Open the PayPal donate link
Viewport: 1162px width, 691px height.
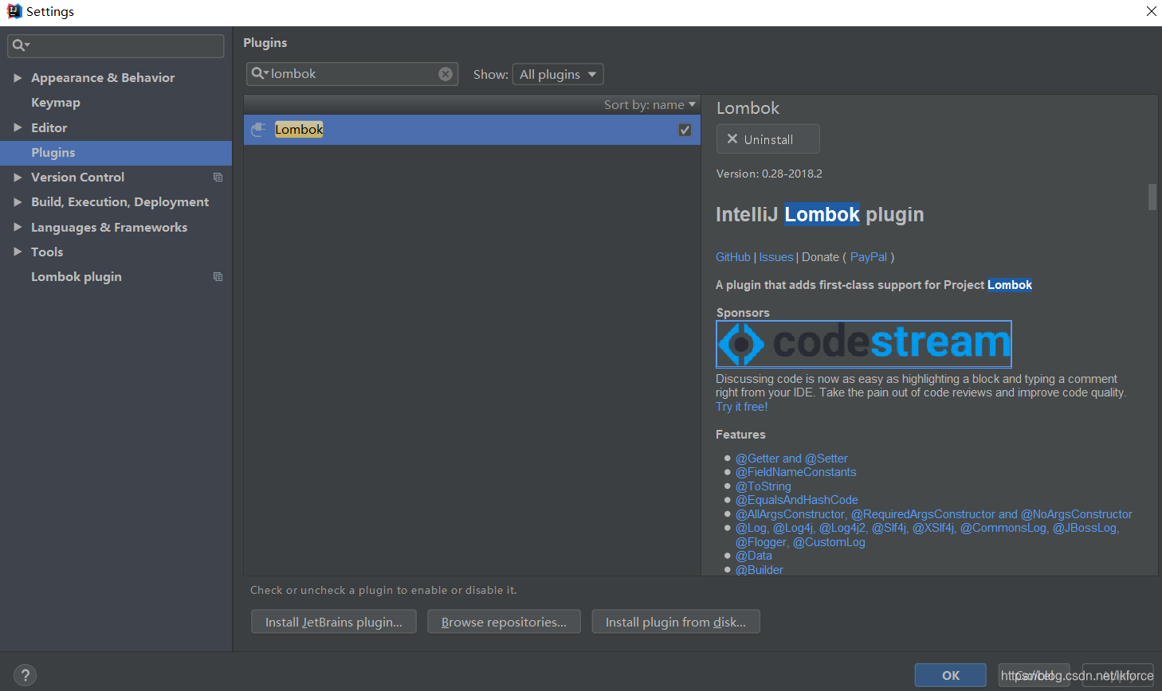click(x=869, y=257)
